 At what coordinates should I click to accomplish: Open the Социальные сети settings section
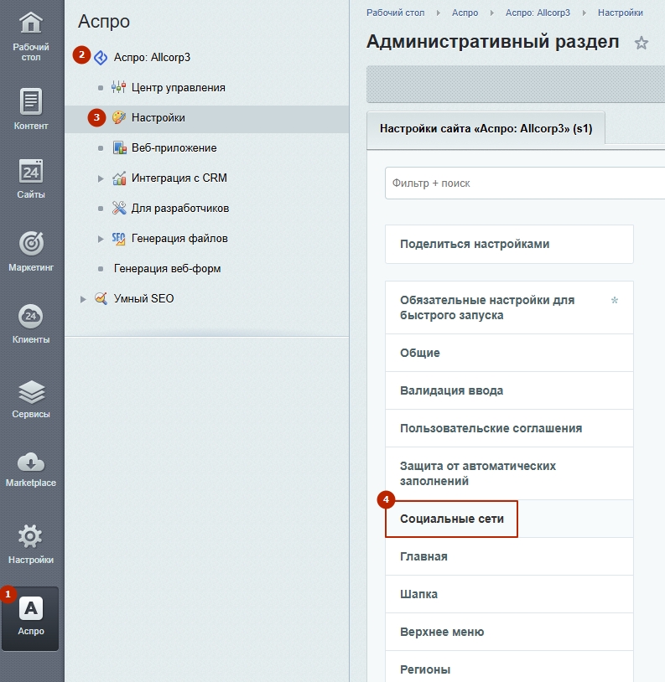coord(452,519)
